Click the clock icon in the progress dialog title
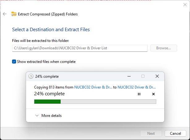 [x=31, y=76]
